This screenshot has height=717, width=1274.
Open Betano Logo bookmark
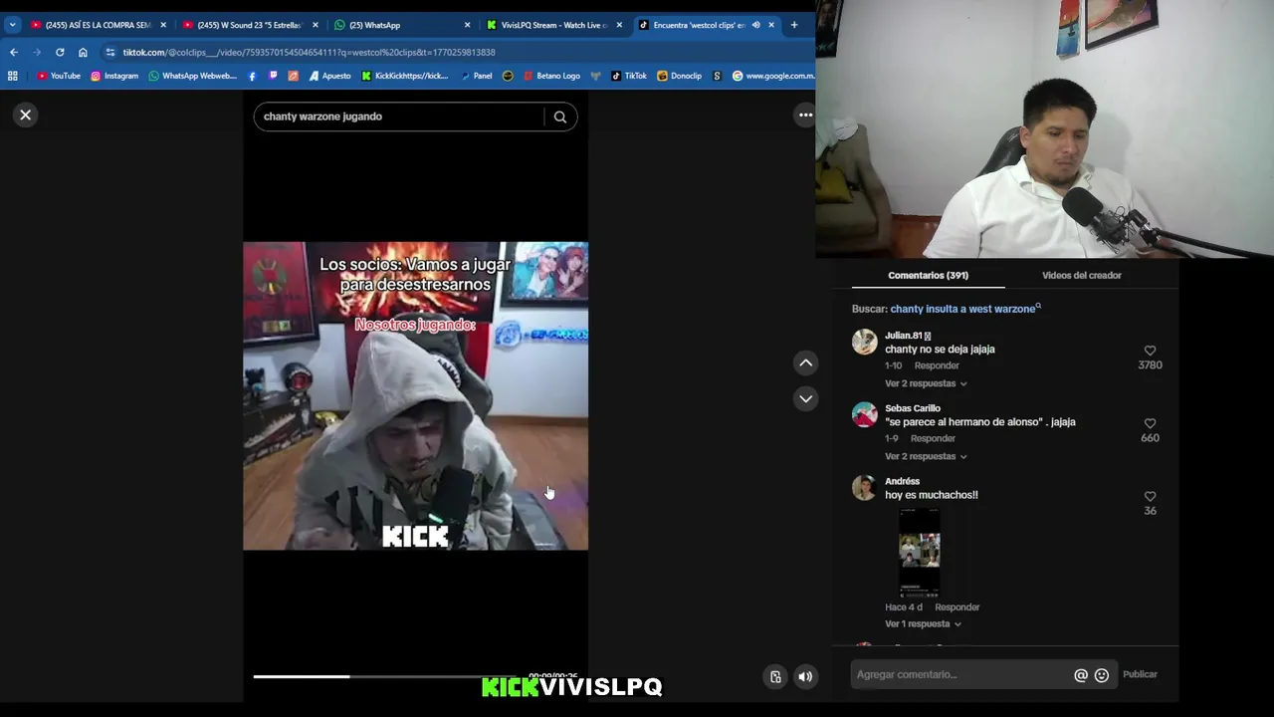tap(551, 76)
